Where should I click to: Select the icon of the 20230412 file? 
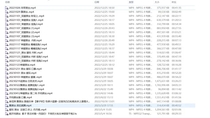pos(7,93)
